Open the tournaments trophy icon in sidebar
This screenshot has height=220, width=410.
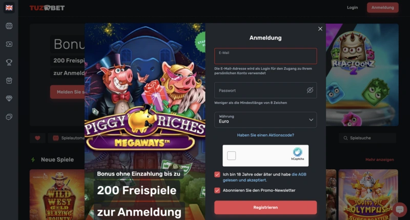tap(9, 62)
